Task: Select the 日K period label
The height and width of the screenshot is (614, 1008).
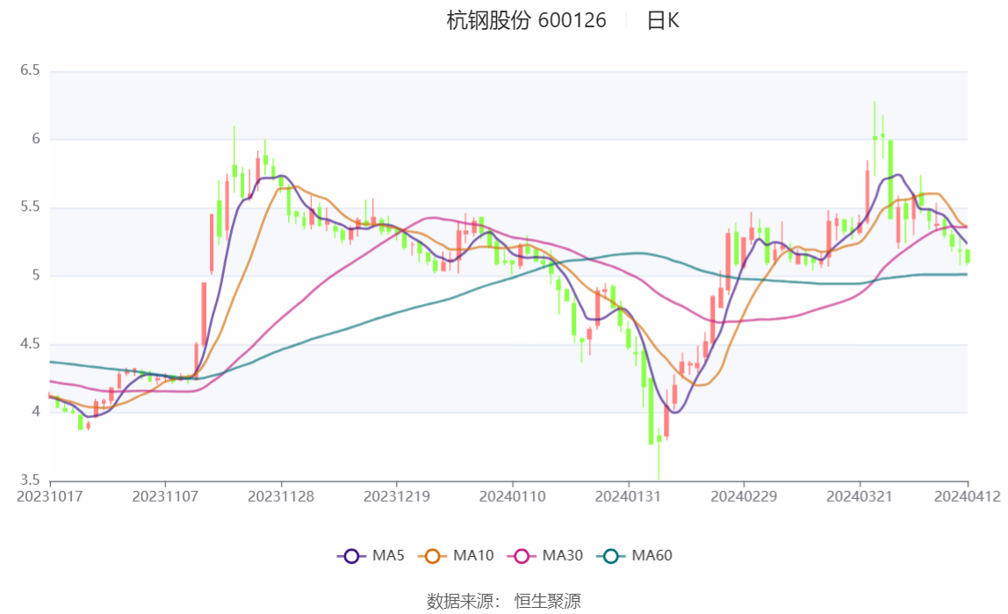Action: [663, 21]
